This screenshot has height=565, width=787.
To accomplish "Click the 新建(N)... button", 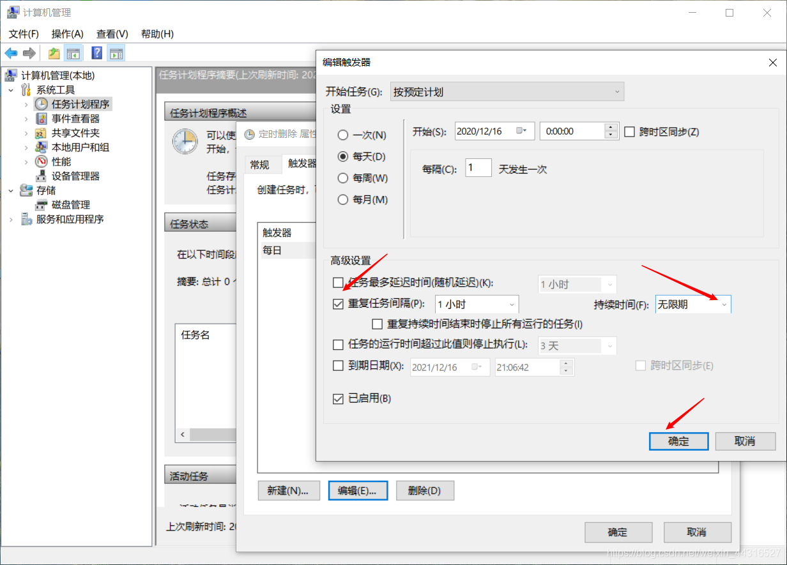I will coord(288,491).
